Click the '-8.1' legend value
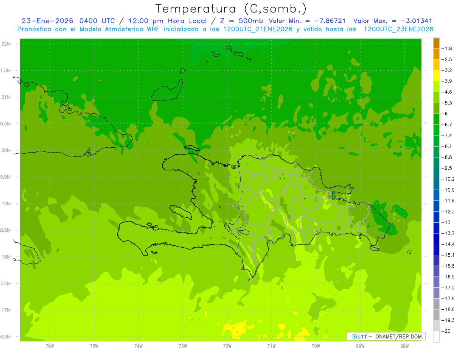This screenshot has width=454, height=351. 447,146
